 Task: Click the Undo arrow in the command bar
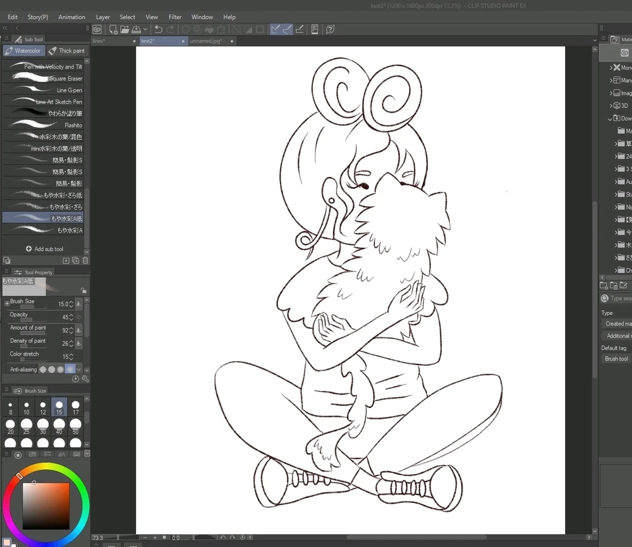(159, 29)
